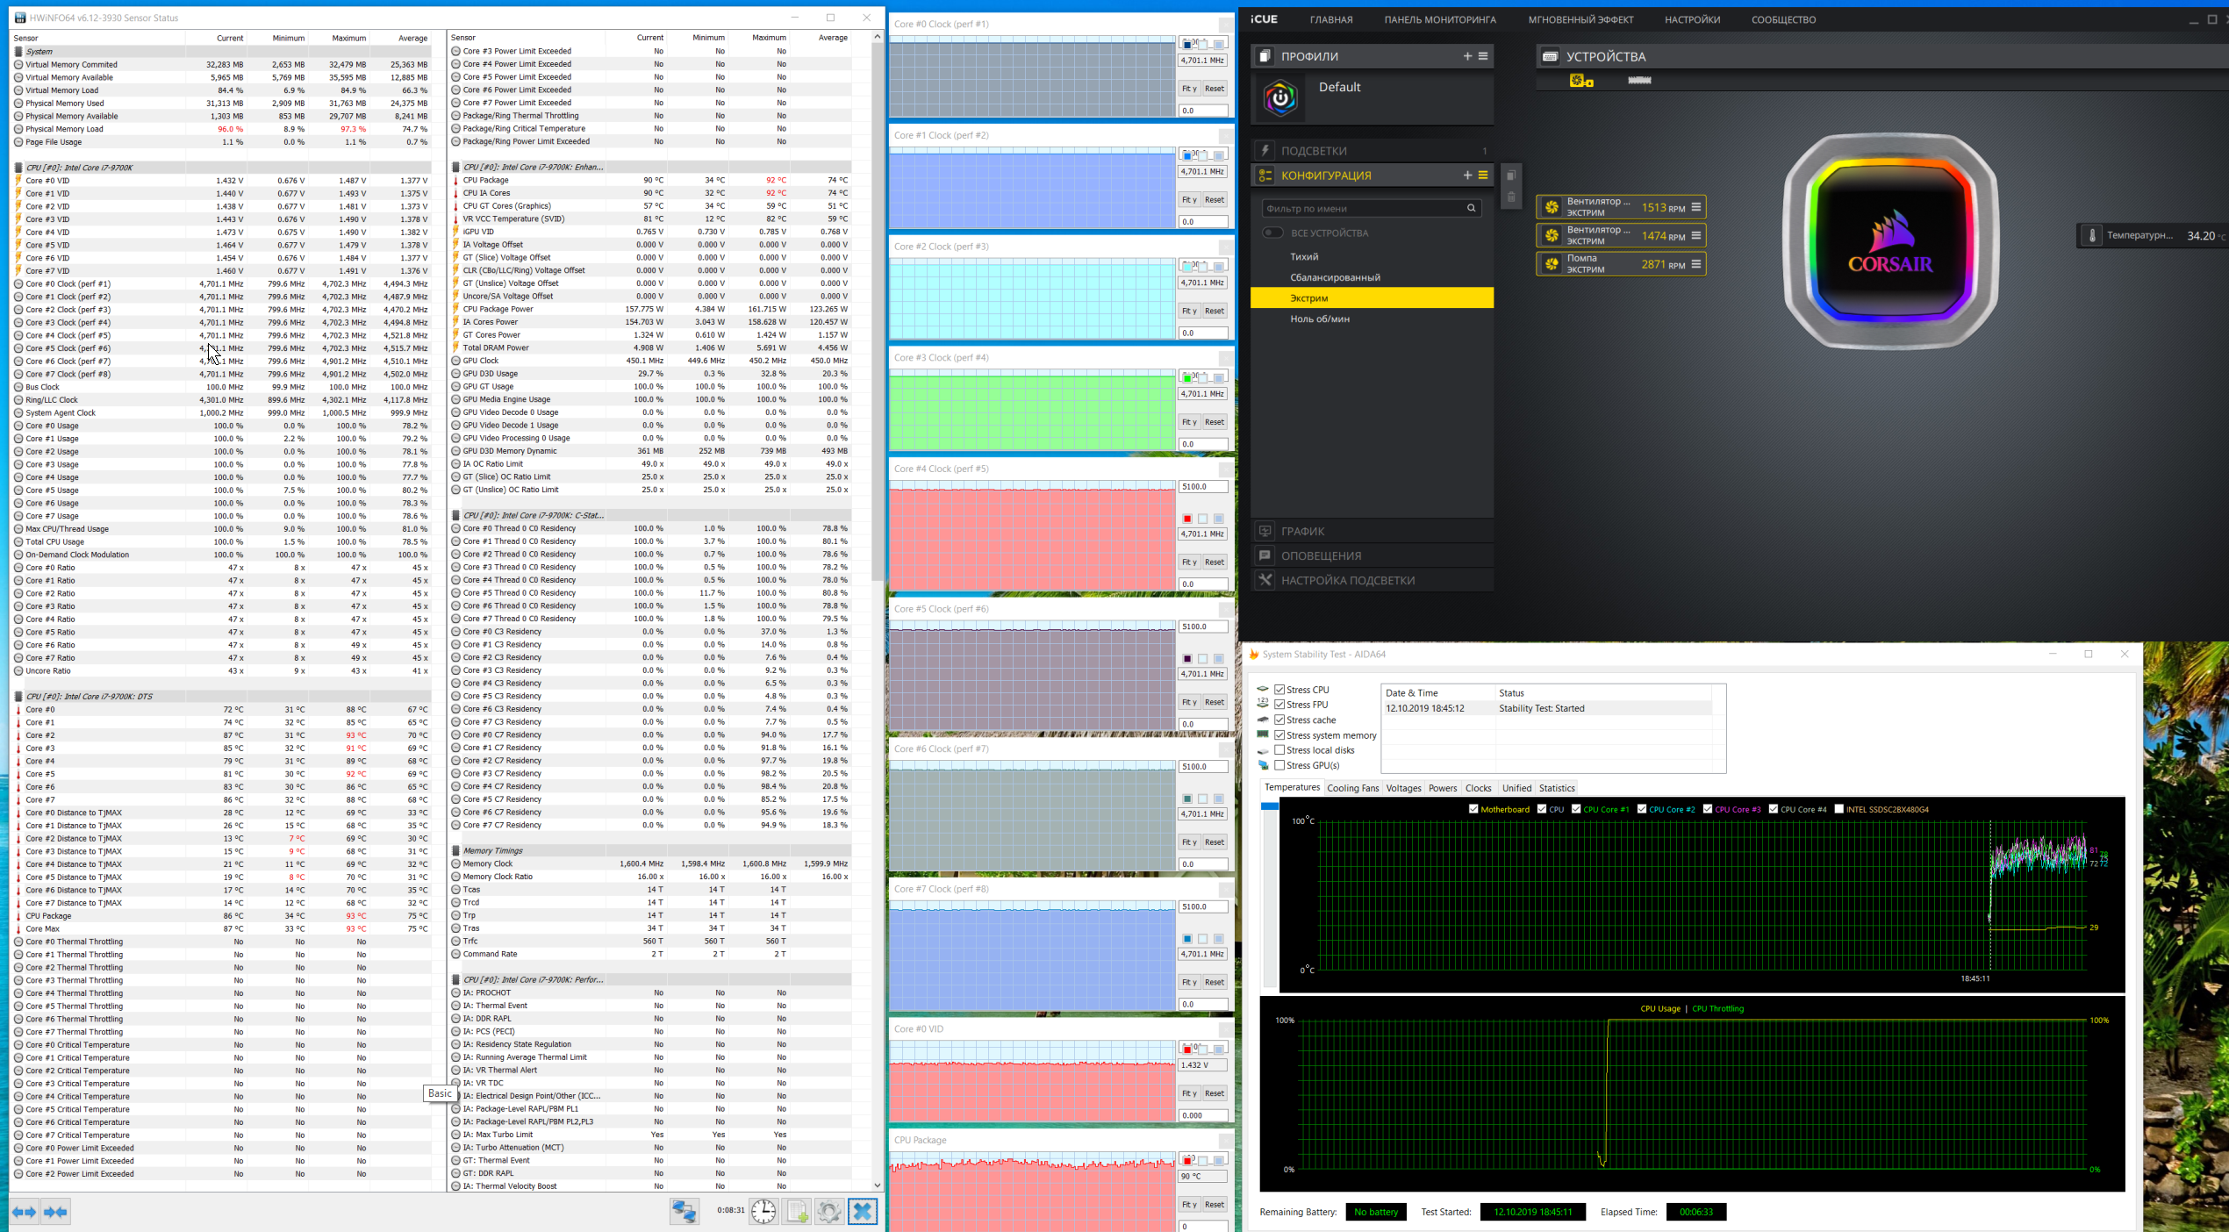This screenshot has height=1232, width=2229.
Task: Click the expand columns arrows button in HWiNFO
Action: pos(24,1212)
